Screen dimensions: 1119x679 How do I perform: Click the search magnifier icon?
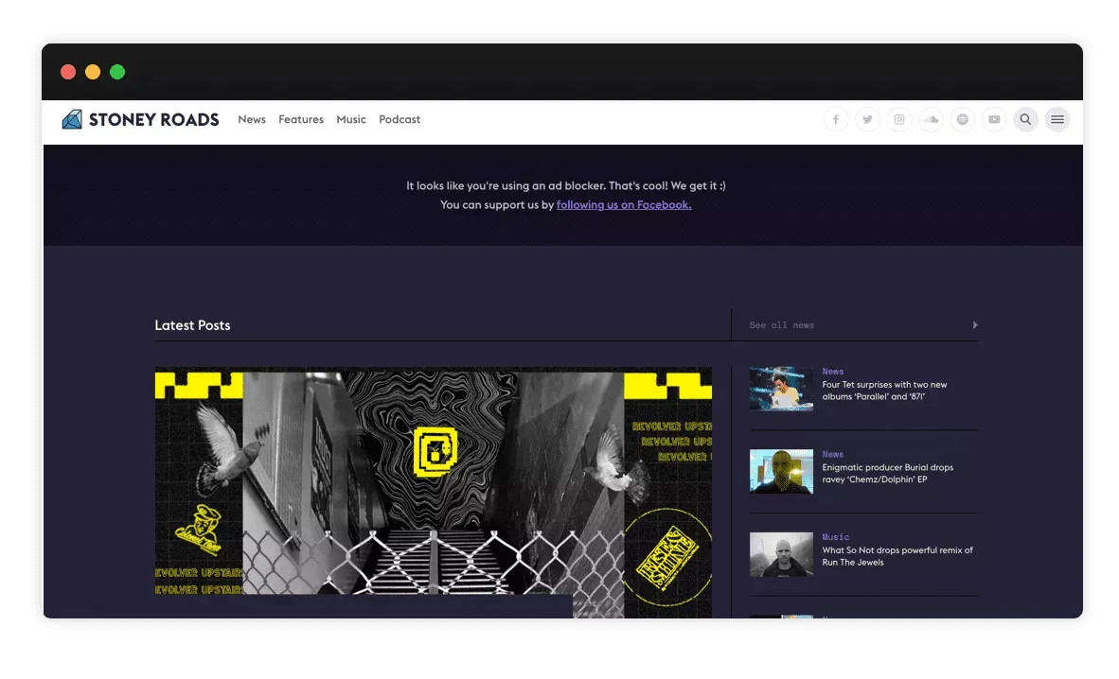(1025, 120)
